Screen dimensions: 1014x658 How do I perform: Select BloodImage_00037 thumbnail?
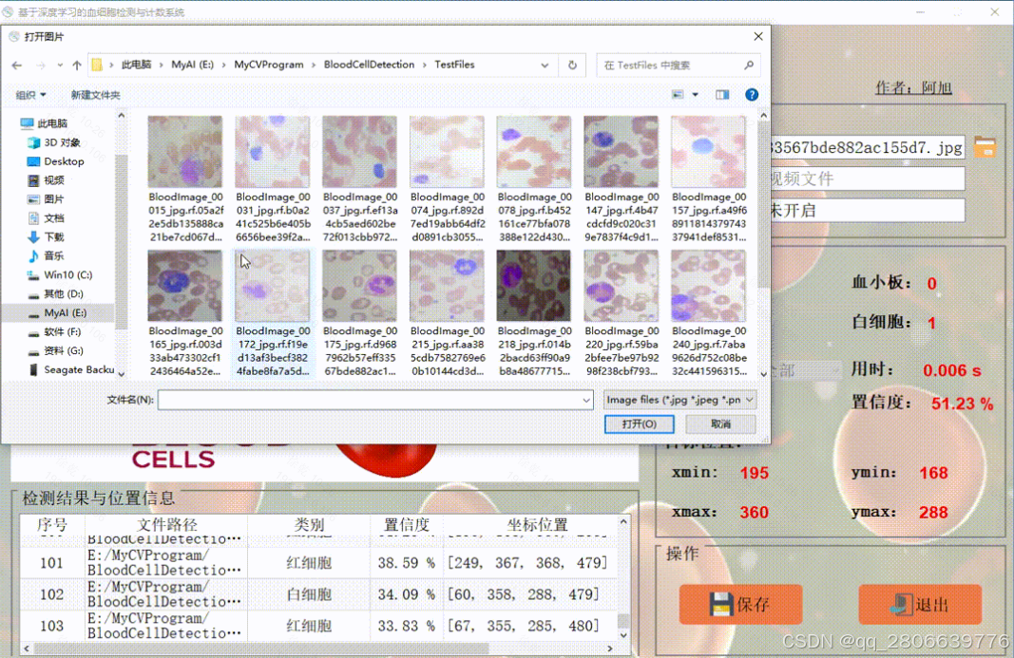(x=359, y=152)
